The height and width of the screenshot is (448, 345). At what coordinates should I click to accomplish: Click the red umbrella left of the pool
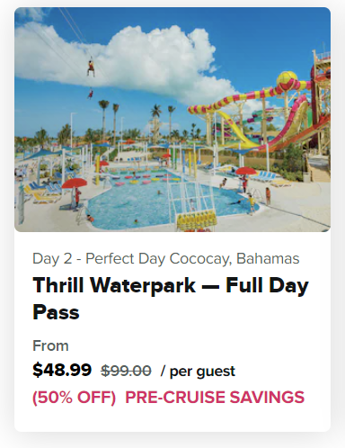tap(75, 183)
